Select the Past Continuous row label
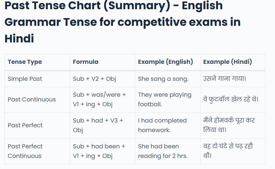The width and height of the screenshot is (275, 169). tap(32, 99)
